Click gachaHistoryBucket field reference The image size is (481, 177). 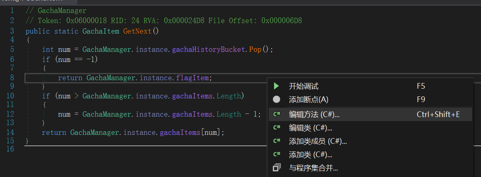tap(209, 49)
